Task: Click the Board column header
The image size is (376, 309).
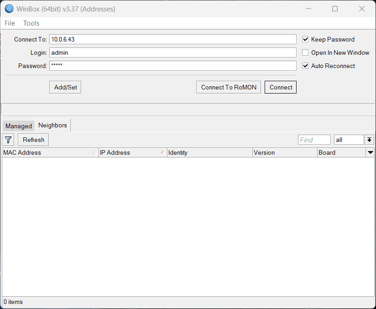Action: tap(341, 152)
